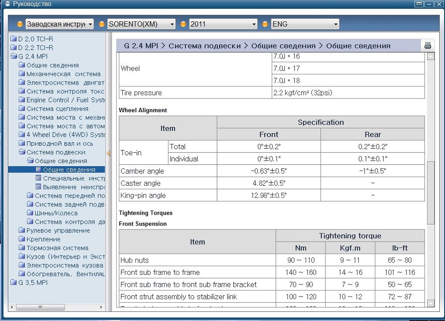Open Шины/Колеса section in tree
The height and width of the screenshot is (321, 445).
[56, 213]
